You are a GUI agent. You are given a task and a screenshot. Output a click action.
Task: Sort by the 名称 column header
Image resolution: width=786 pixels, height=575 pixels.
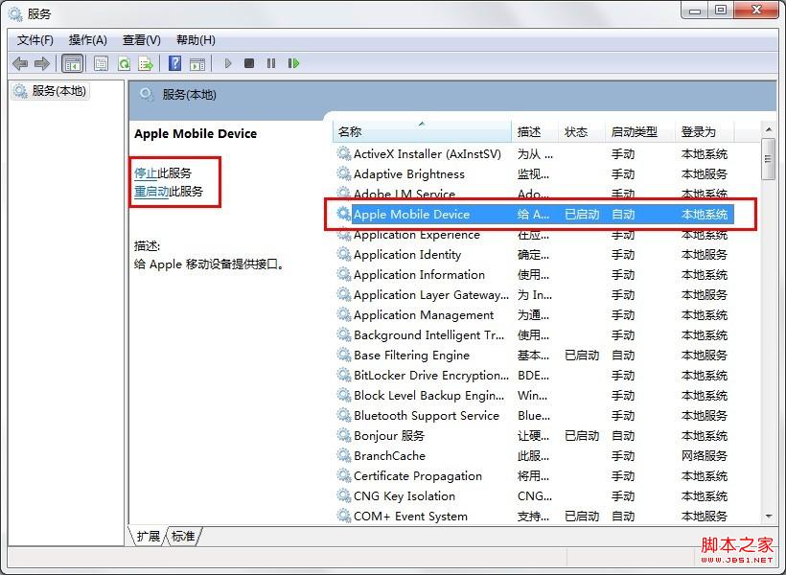coord(422,132)
